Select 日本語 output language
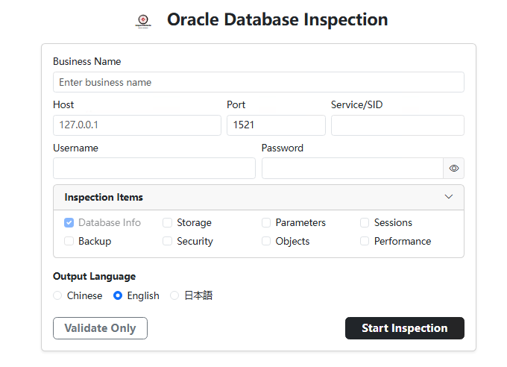The image size is (507, 367). point(174,295)
